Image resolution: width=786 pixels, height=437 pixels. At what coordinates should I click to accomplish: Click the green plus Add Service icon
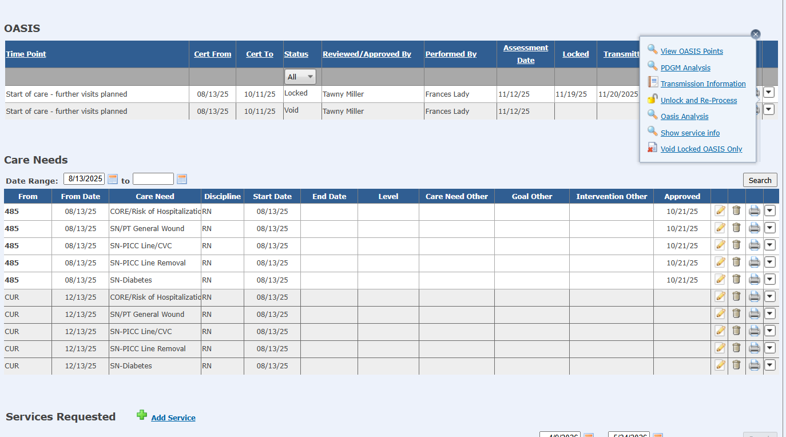[142, 415]
